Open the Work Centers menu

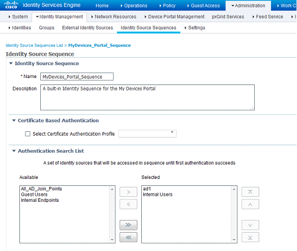click(x=287, y=5)
